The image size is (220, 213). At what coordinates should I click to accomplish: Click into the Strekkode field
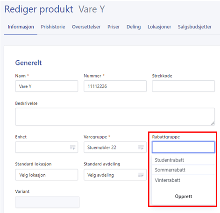coord(184,86)
